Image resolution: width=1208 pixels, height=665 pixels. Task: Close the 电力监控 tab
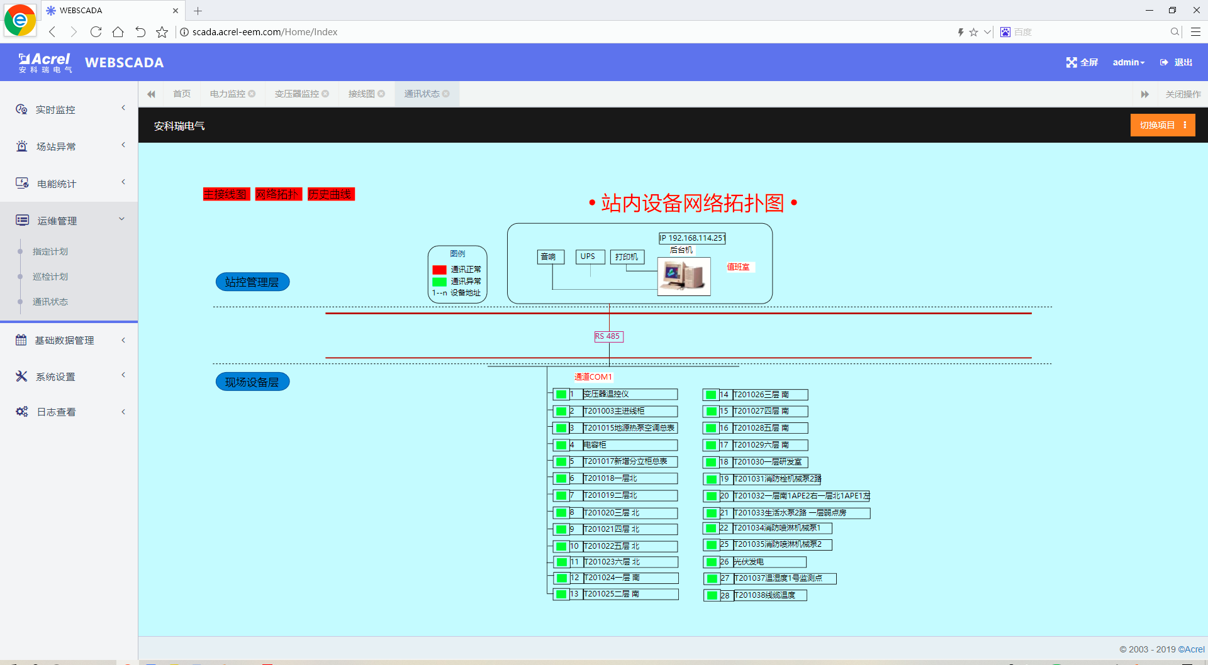pos(252,93)
